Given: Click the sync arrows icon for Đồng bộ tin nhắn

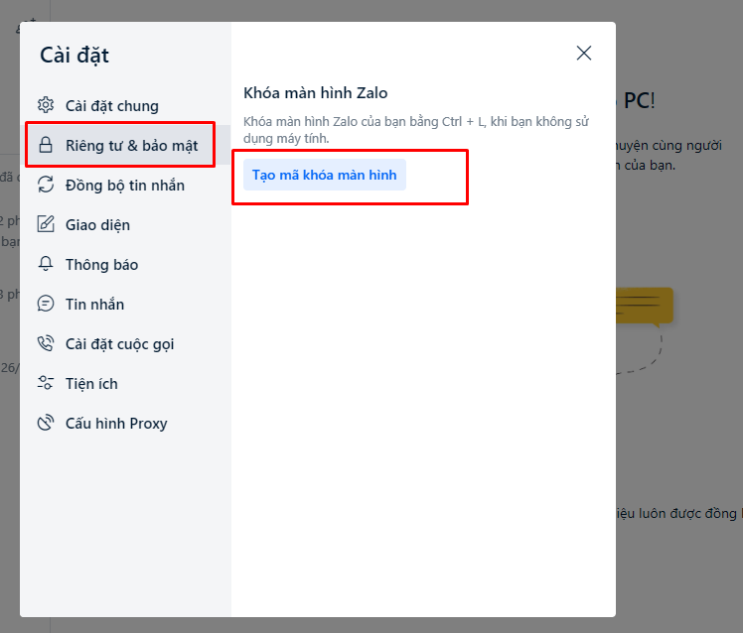Looking at the screenshot, I should coord(46,185).
